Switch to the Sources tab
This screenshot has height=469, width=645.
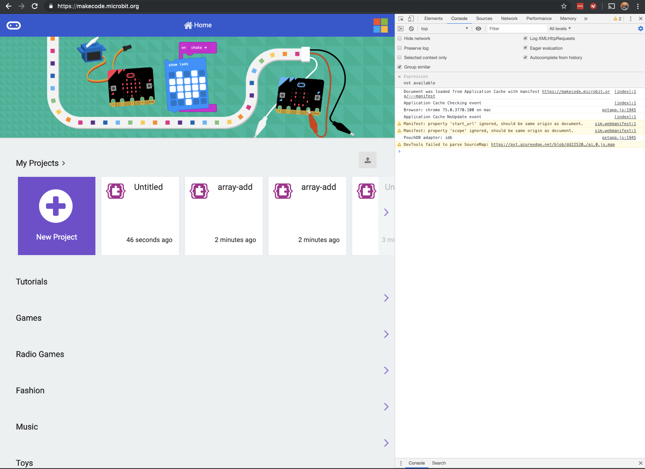pyautogui.click(x=484, y=19)
